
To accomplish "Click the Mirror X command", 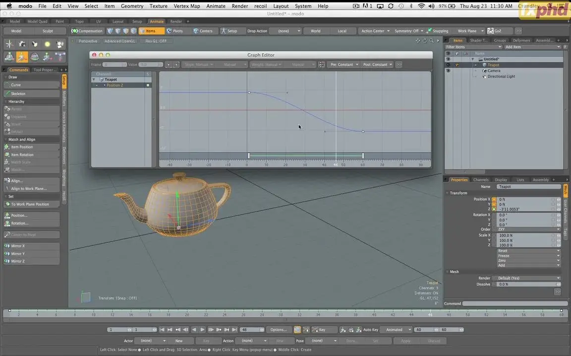I will click(31, 246).
